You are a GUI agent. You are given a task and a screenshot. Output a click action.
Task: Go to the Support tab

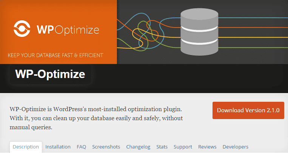(x=183, y=147)
